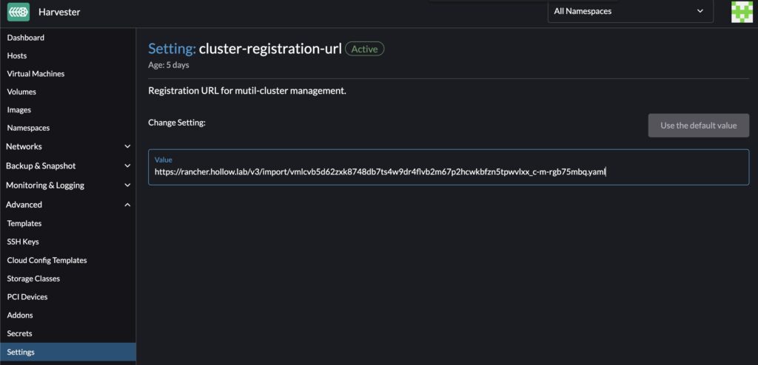Open the All Namespaces dropdown

coord(630,11)
